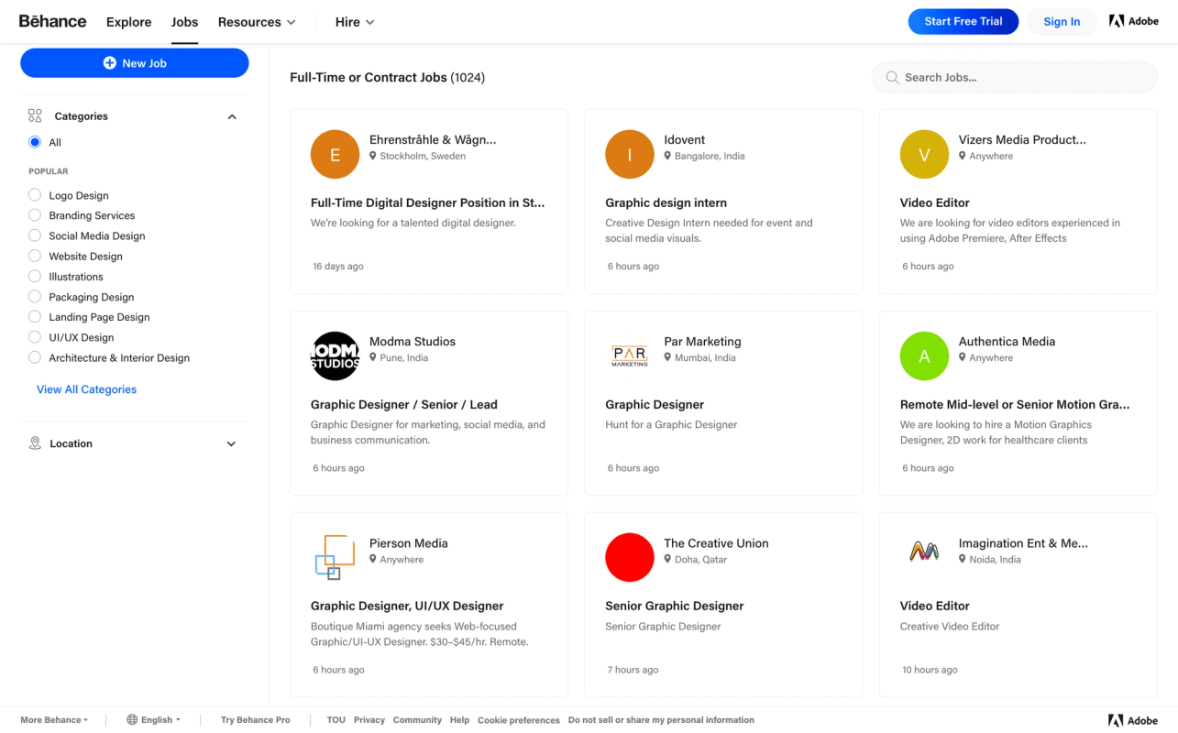This screenshot has height=733, width=1178.
Task: Open the Jobs tab
Action: [x=184, y=22]
